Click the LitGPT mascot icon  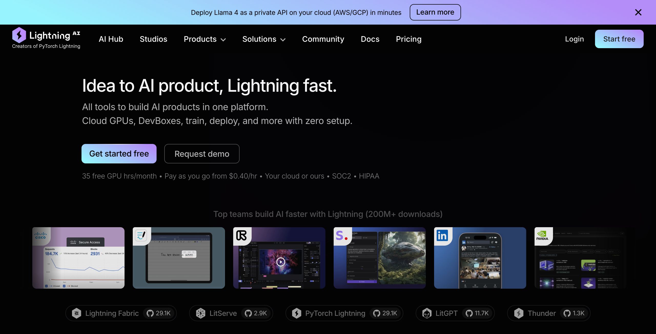click(x=427, y=313)
